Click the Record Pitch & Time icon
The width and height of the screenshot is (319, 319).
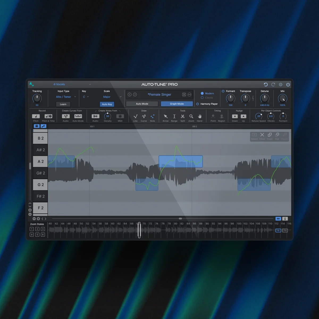pos(48,116)
